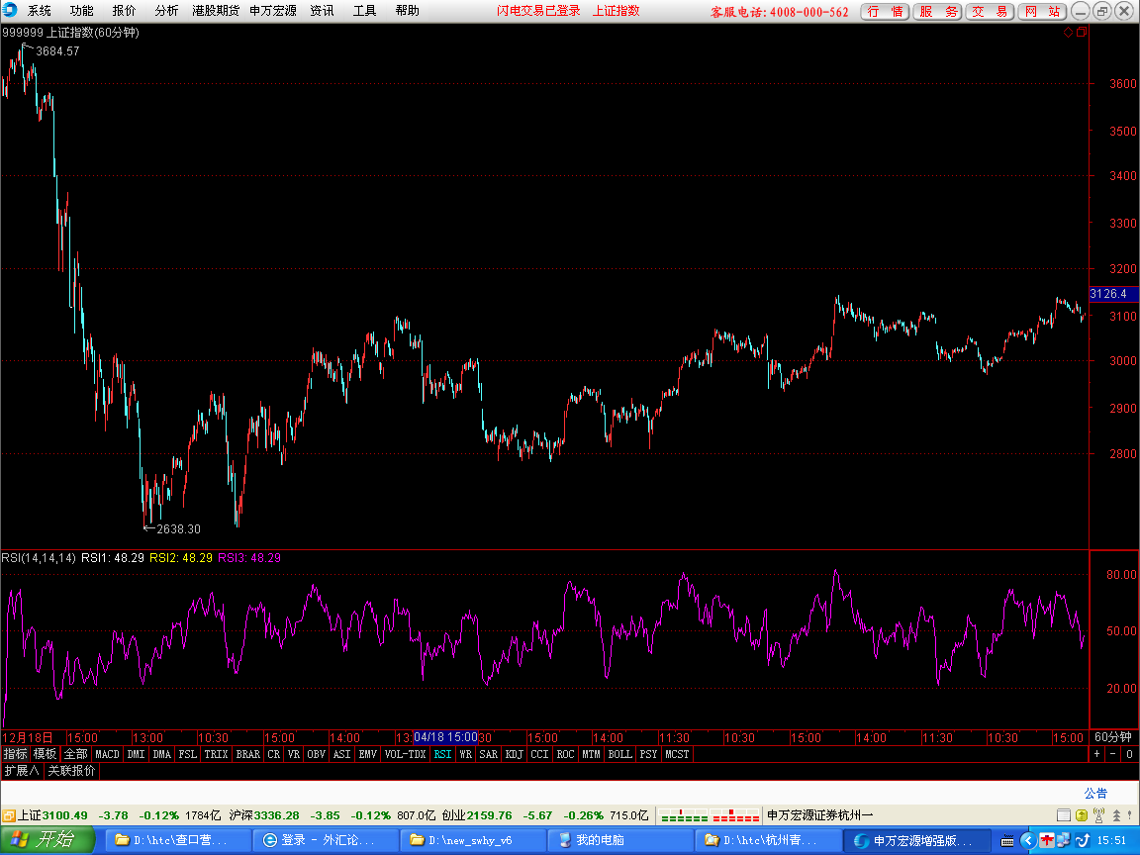Click the 沪深3336.28 index quote
Screen dimensions: 1140x855
(264, 815)
